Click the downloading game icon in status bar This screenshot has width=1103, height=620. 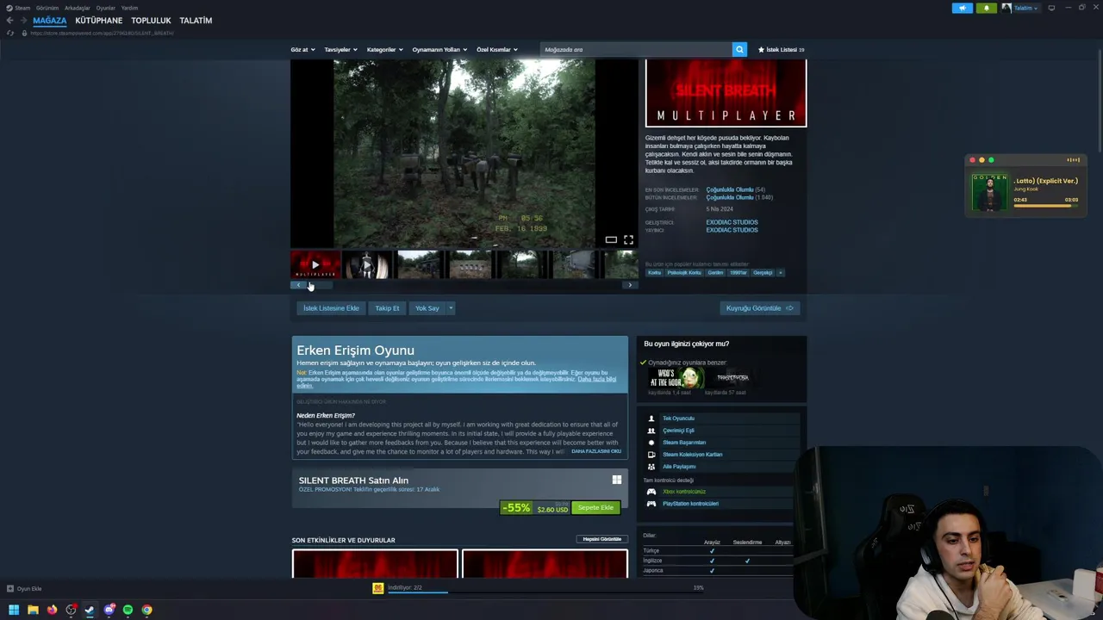377,588
